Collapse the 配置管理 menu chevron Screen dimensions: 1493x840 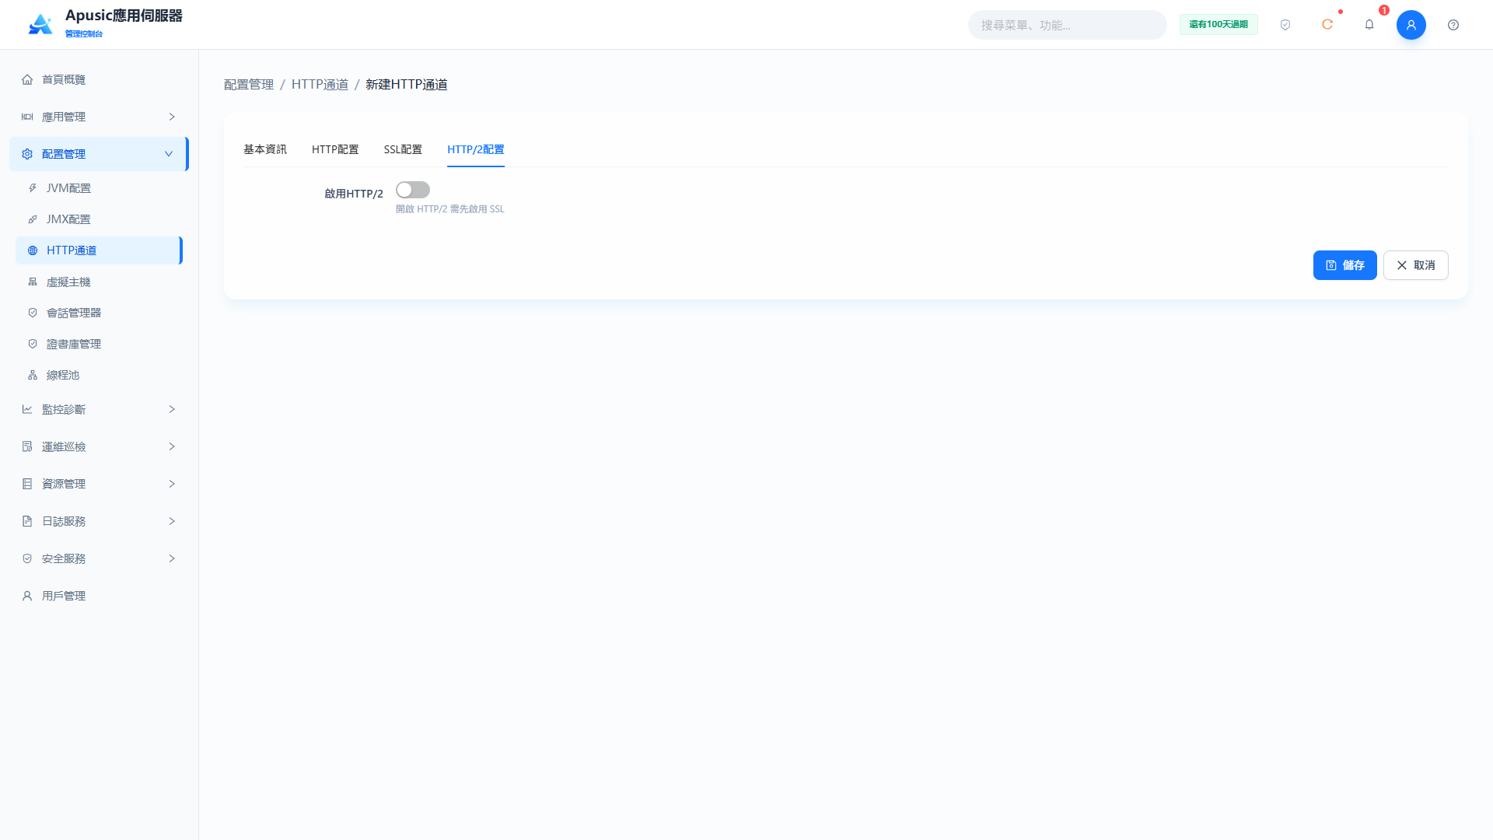pos(169,154)
